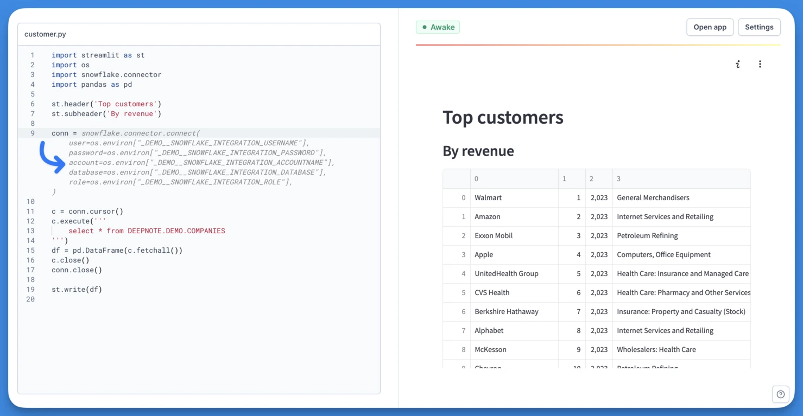Click the Amazon cell
803x416 pixels.
pos(514,216)
